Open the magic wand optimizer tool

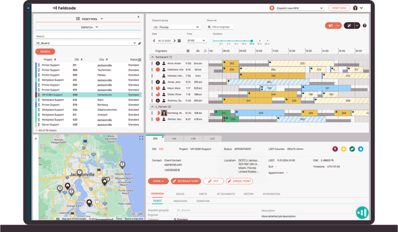349,26
